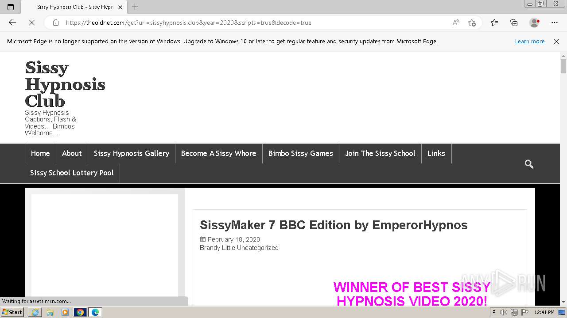This screenshot has width=567, height=318.
Task: Open the SissyMaker 7 BBC Edition post title
Action: (x=334, y=225)
